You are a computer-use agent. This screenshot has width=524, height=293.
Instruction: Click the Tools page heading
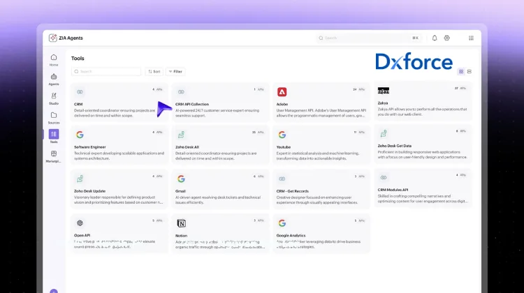click(x=78, y=59)
